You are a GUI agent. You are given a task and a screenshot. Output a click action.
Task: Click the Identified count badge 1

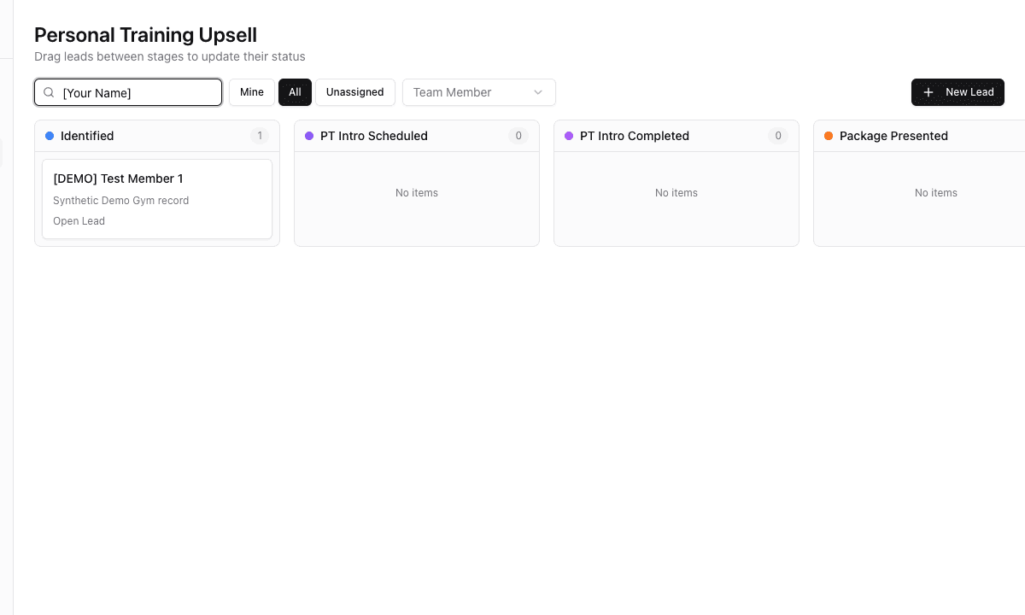(x=260, y=136)
